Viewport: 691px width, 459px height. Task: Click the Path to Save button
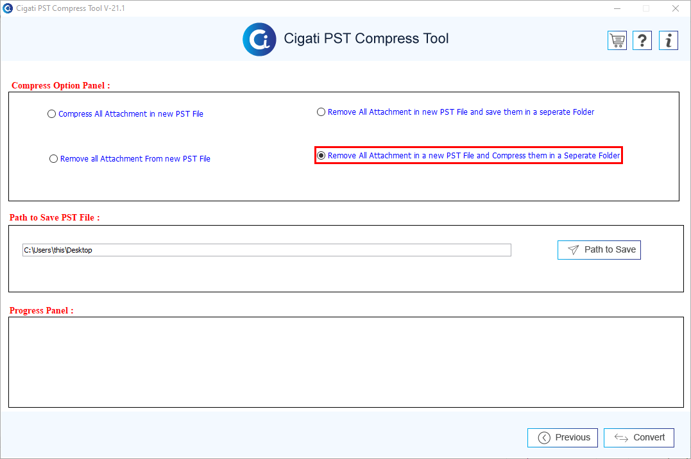click(x=599, y=250)
